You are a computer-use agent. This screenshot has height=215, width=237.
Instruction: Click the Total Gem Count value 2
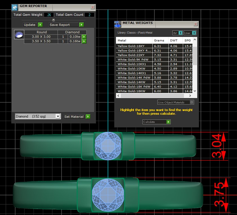[x=89, y=15]
